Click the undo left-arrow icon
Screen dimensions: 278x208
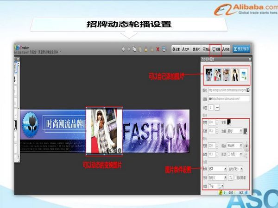click(x=123, y=49)
